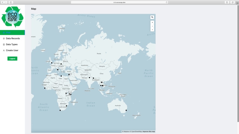Screen dimensions: 239x134
Task: Click the Map page heading
Action: pyautogui.click(x=33, y=9)
